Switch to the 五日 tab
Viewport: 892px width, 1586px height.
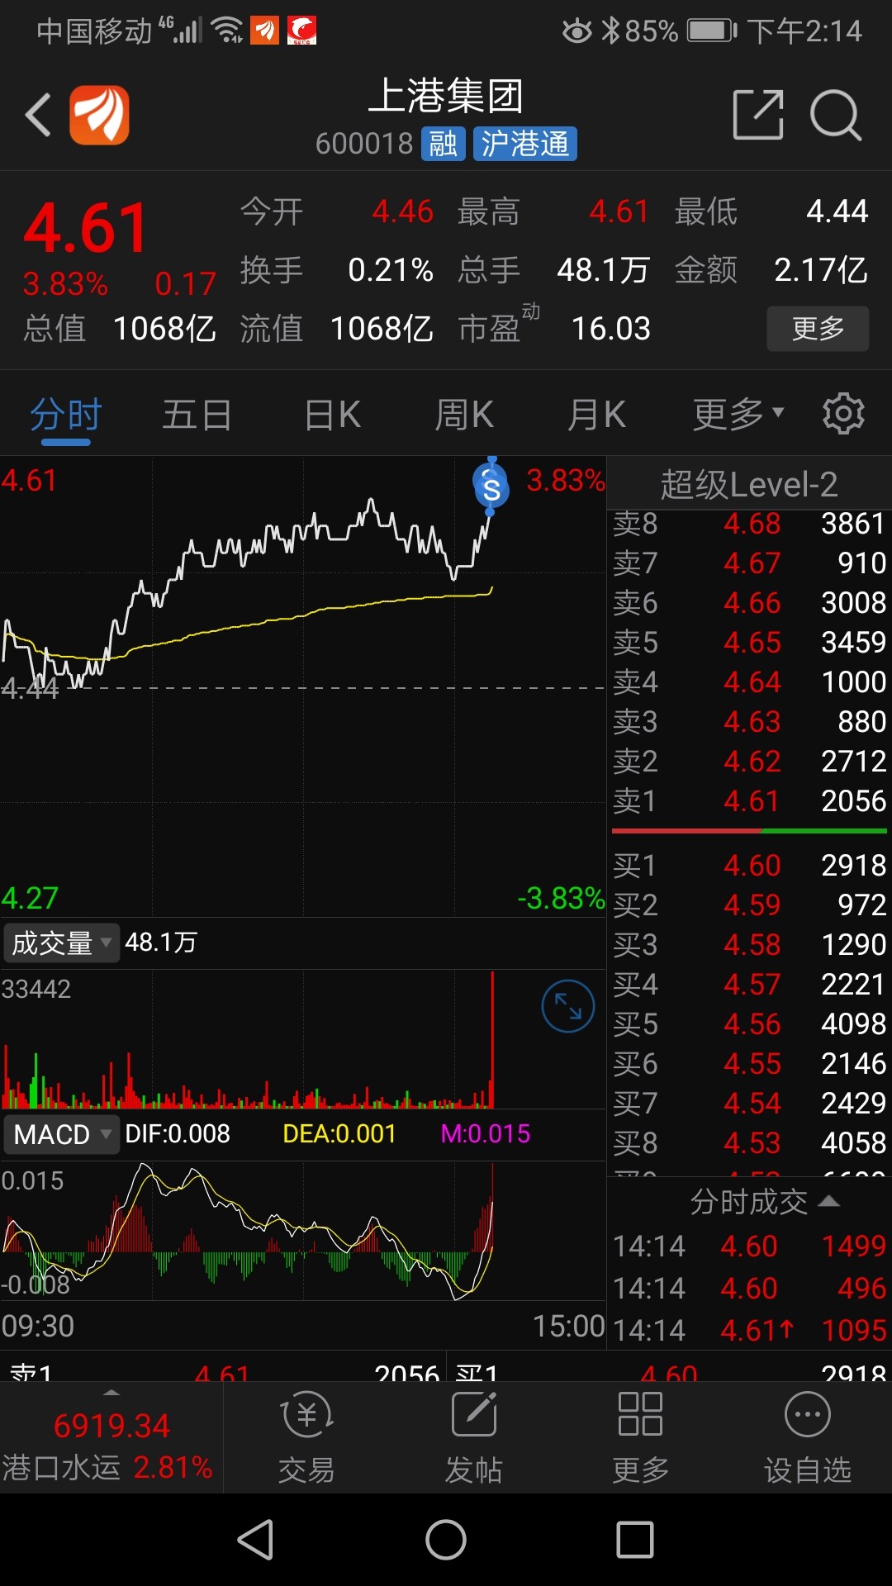click(x=197, y=414)
